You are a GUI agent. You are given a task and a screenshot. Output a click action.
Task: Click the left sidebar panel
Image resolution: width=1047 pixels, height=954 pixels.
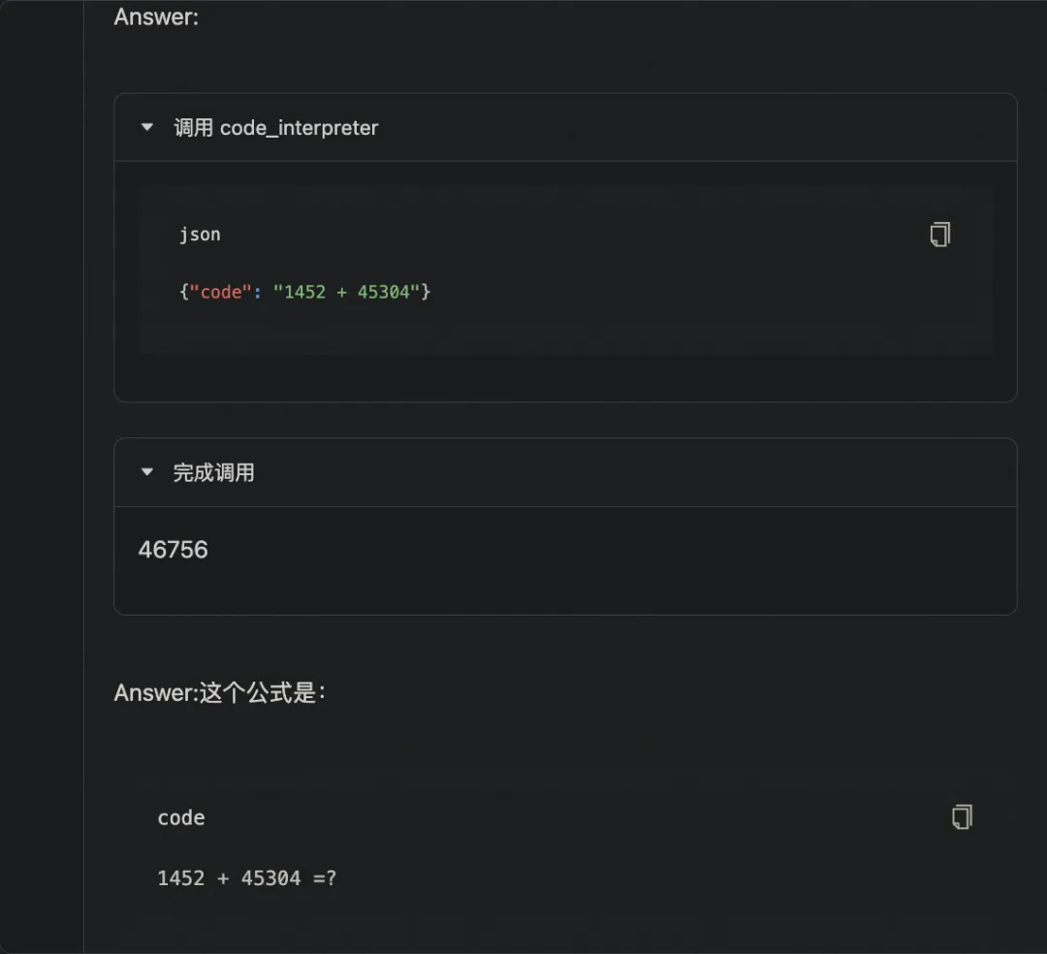tap(41, 475)
